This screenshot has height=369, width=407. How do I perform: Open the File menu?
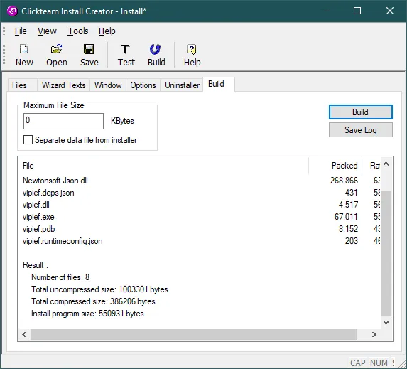coord(21,31)
